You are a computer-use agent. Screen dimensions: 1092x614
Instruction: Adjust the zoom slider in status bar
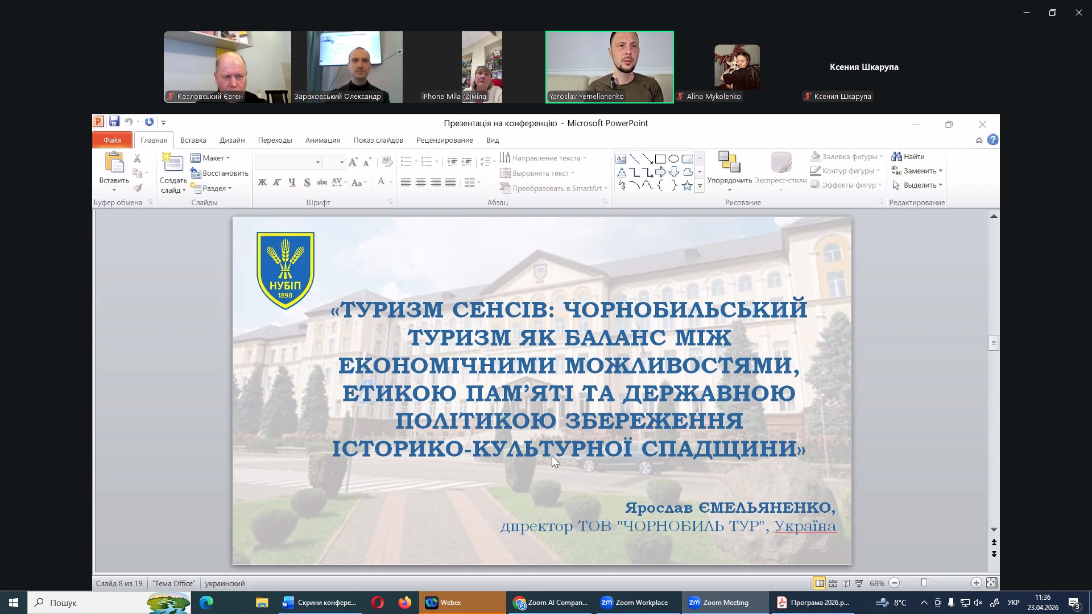[x=924, y=583]
